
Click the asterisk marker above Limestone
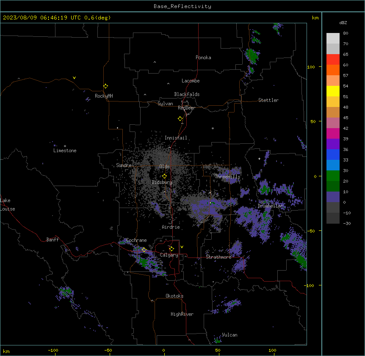(65, 146)
